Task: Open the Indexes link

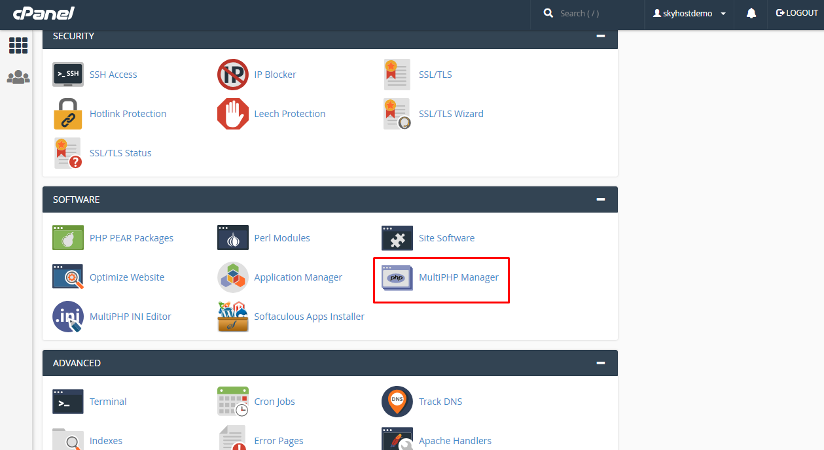Action: click(x=106, y=441)
